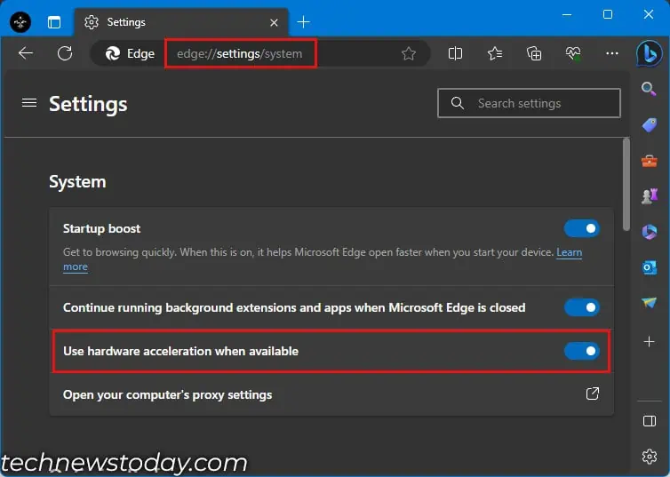Maximize the Edge window
The width and height of the screenshot is (670, 477).
pyautogui.click(x=607, y=14)
